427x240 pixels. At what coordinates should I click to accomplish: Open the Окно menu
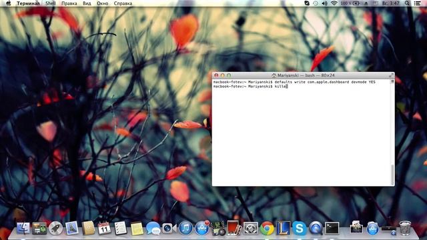click(x=102, y=3)
